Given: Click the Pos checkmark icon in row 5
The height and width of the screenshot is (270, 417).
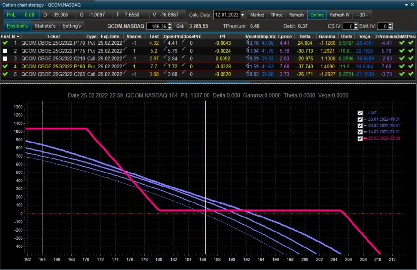Looking at the screenshot, I should 411,74.
